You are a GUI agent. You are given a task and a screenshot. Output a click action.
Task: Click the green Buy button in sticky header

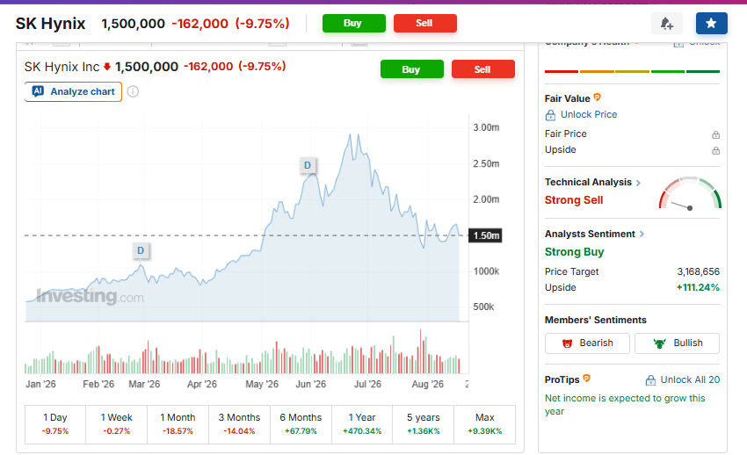353,23
